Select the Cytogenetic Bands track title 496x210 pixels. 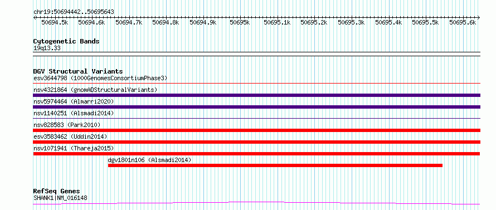[x=66, y=41]
